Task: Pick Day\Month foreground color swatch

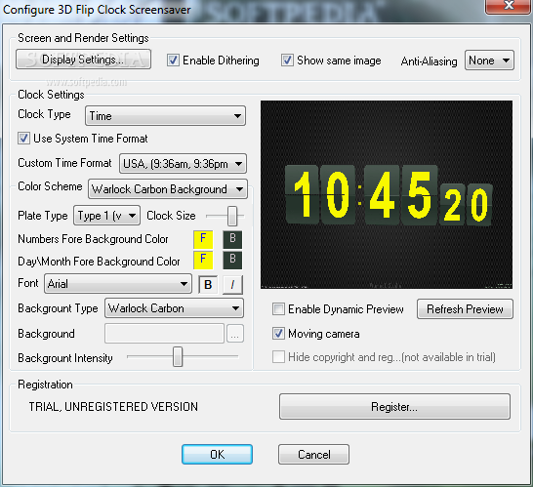Action: (203, 260)
